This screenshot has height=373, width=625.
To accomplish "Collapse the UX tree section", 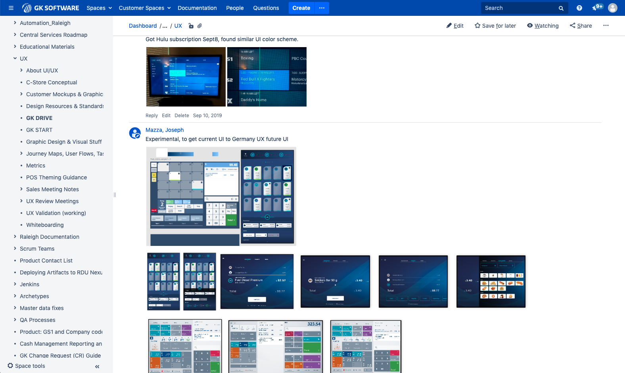I will 15,59.
